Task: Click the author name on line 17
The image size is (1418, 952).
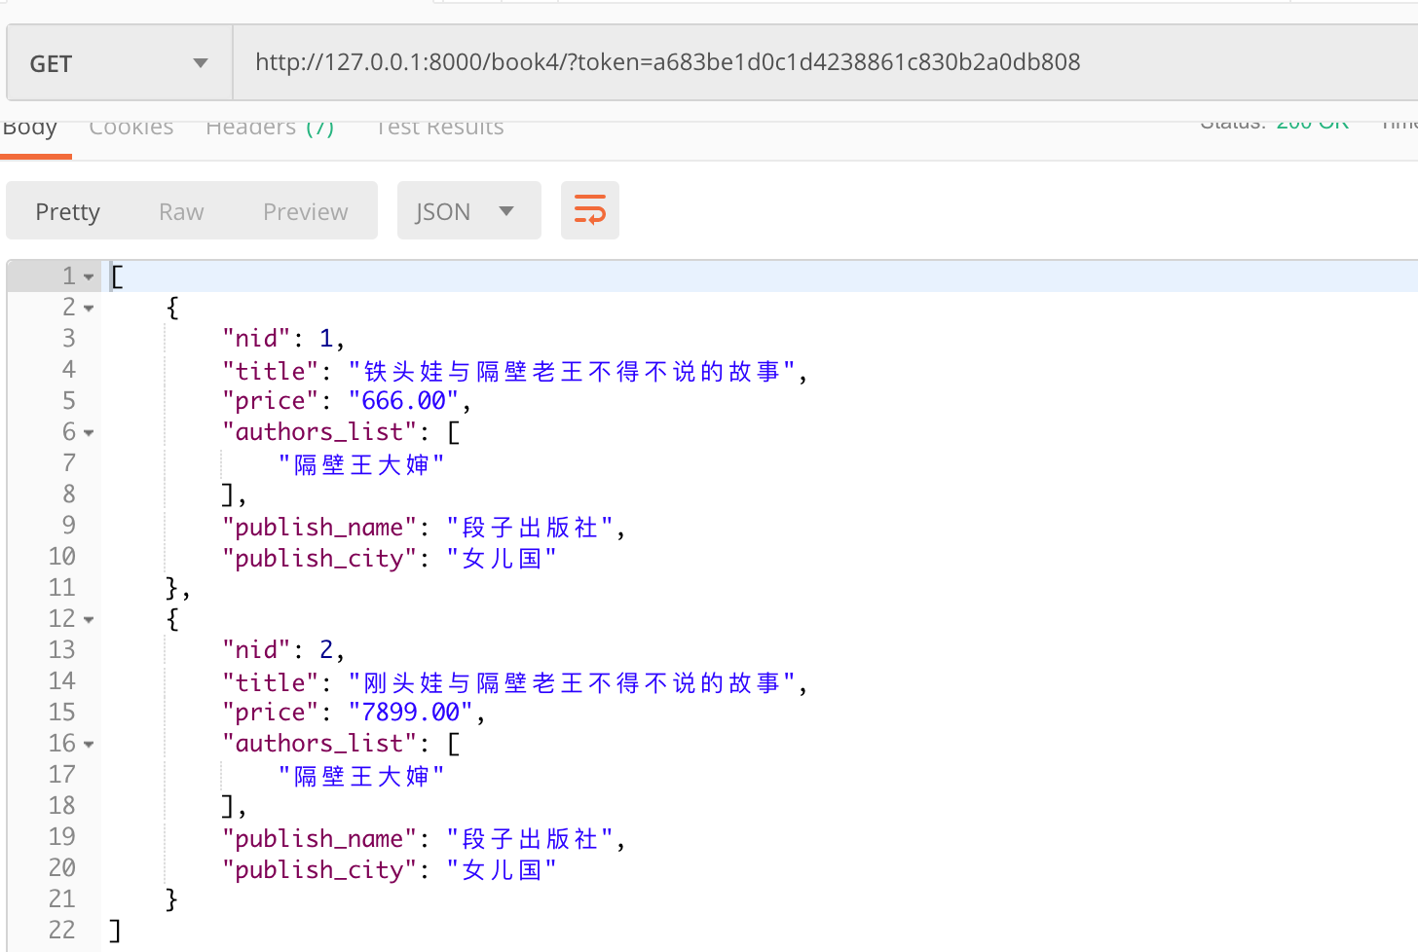Action: point(361,776)
